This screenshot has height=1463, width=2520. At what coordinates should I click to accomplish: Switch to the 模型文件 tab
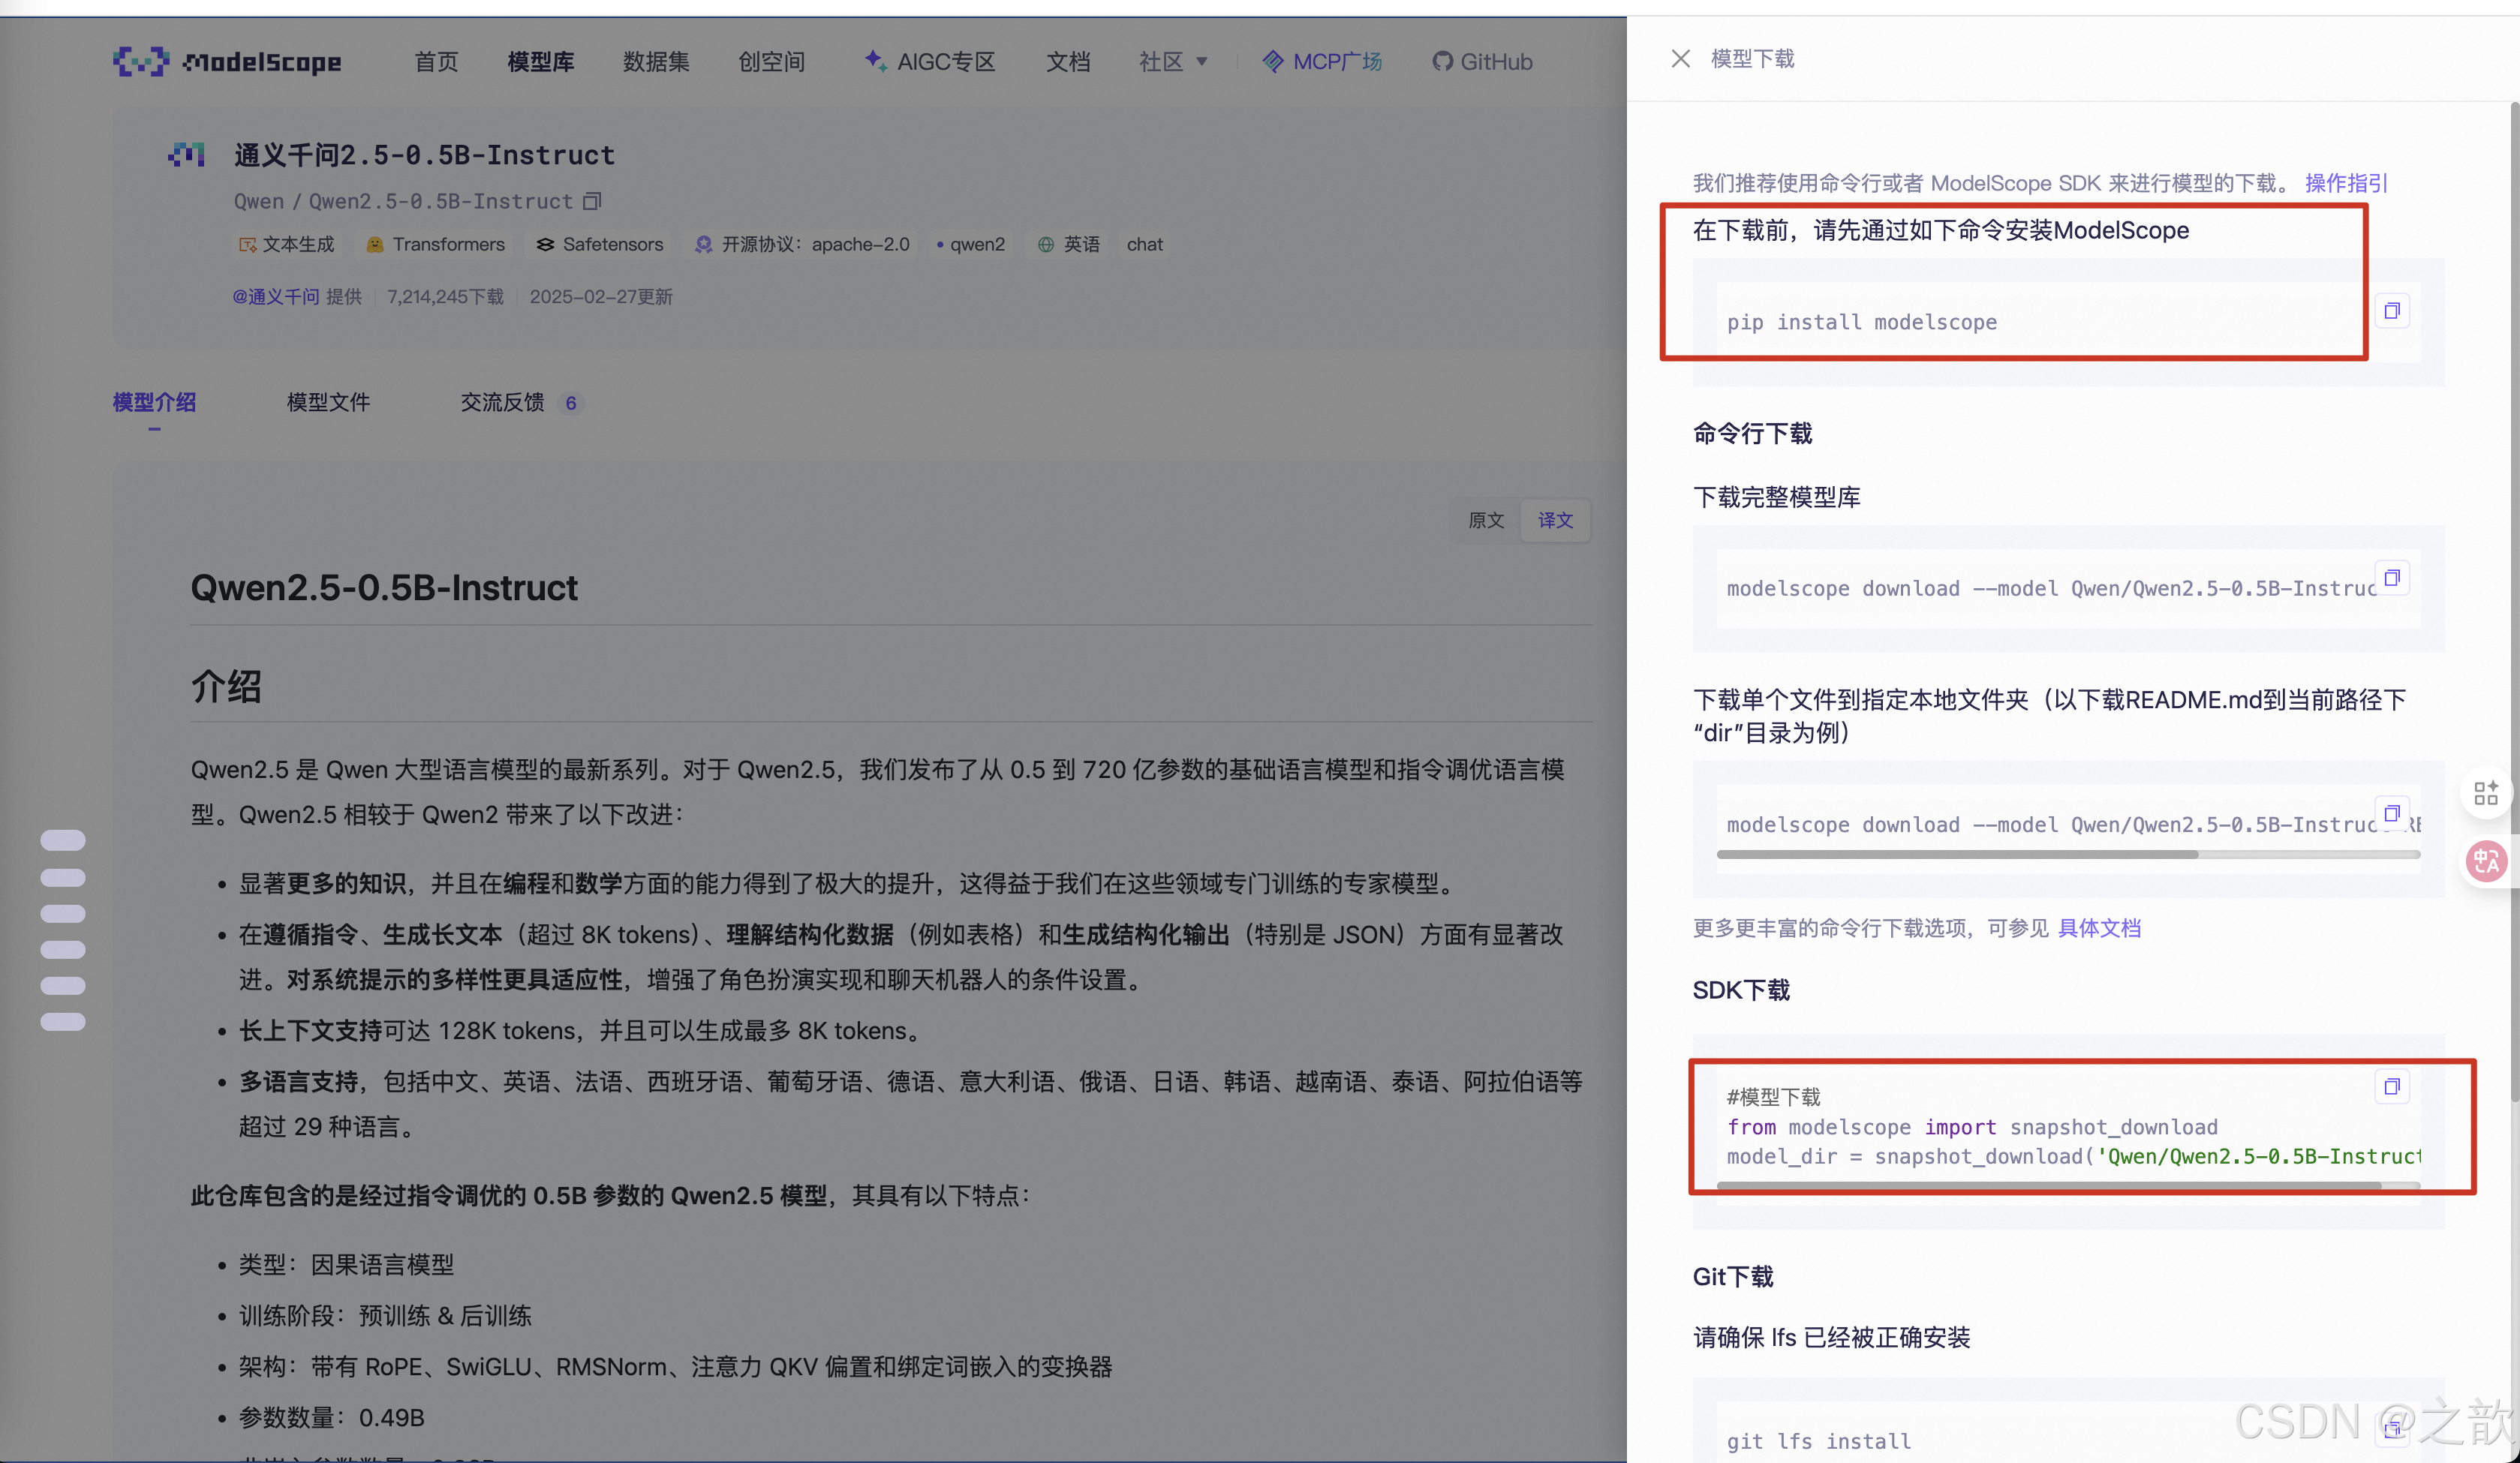click(x=328, y=402)
